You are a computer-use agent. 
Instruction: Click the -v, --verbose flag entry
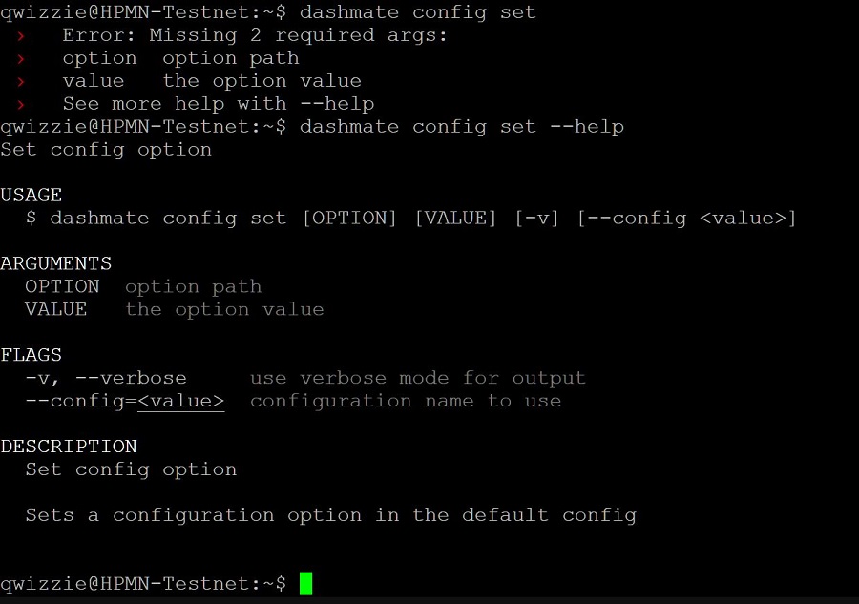pos(106,378)
